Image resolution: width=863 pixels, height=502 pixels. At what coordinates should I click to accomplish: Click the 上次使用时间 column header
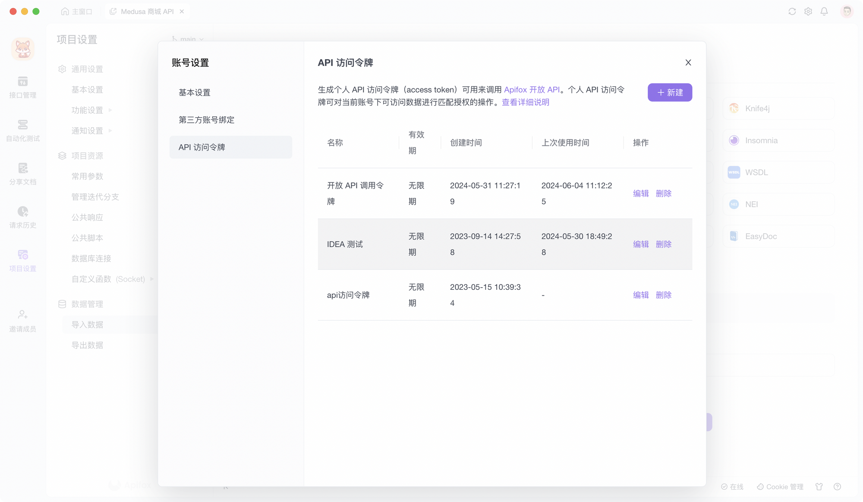[565, 143]
